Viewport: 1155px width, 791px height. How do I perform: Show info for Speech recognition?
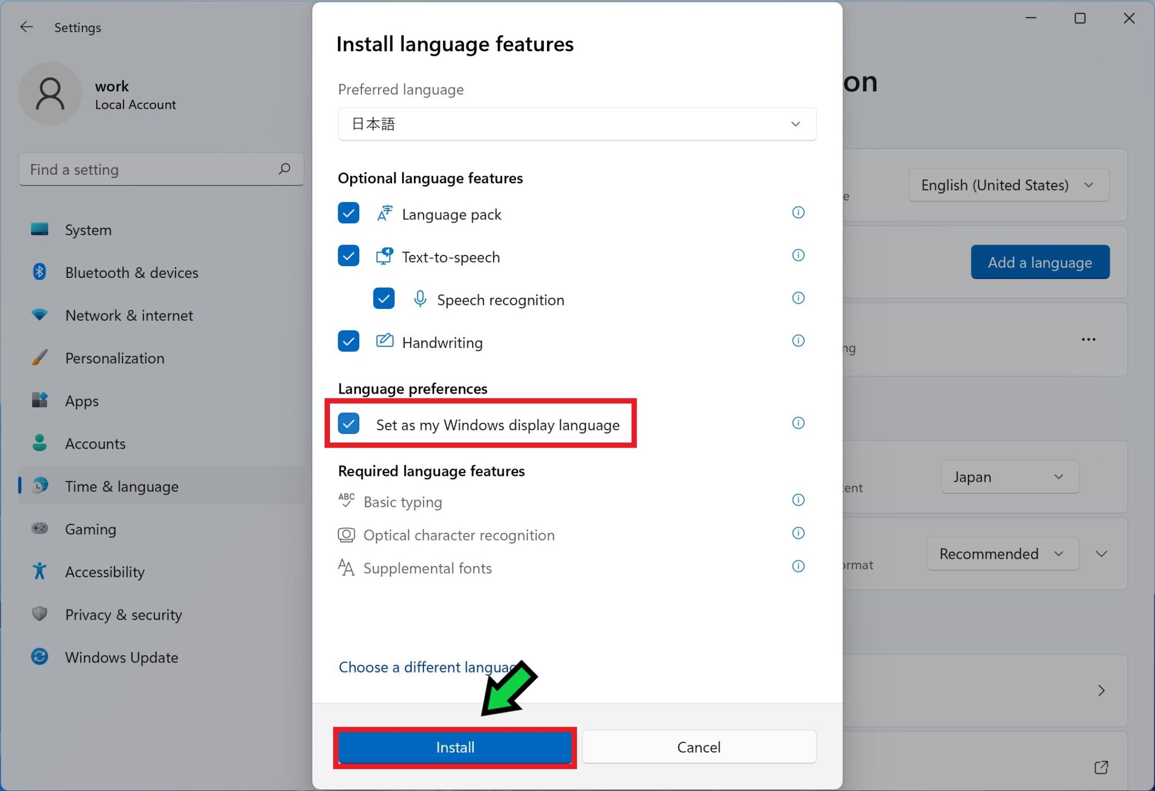[x=798, y=298]
